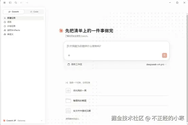
Task: Open search with the magnifier icon
Action: pos(16,3)
